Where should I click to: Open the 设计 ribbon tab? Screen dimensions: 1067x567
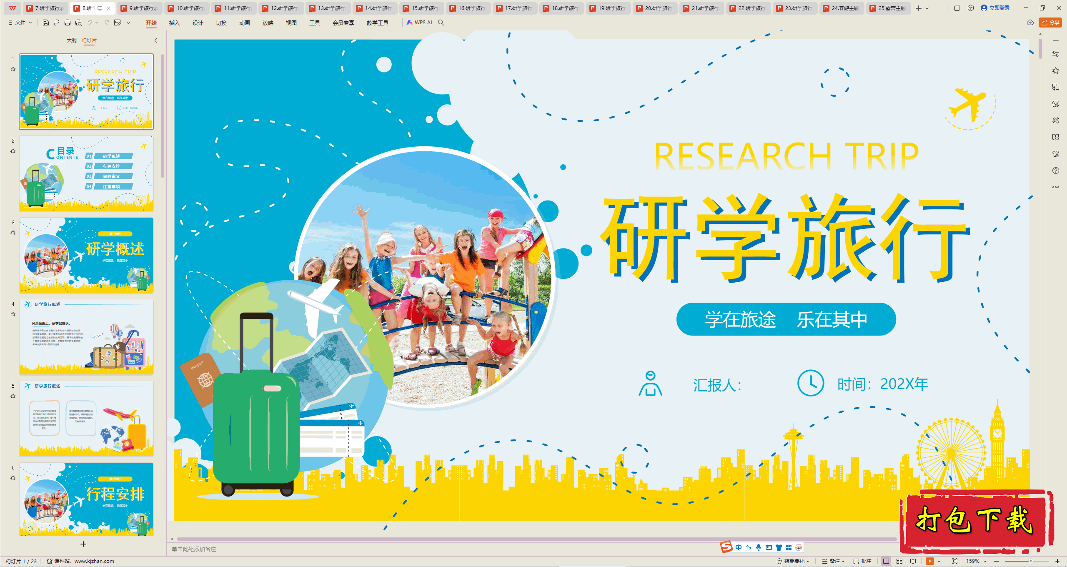198,23
